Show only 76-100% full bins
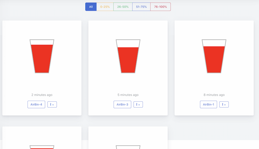This screenshot has height=149, width=259. pyautogui.click(x=160, y=7)
